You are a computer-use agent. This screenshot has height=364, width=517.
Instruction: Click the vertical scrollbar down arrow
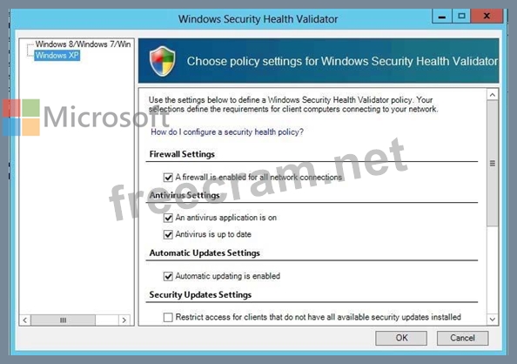tap(493, 319)
